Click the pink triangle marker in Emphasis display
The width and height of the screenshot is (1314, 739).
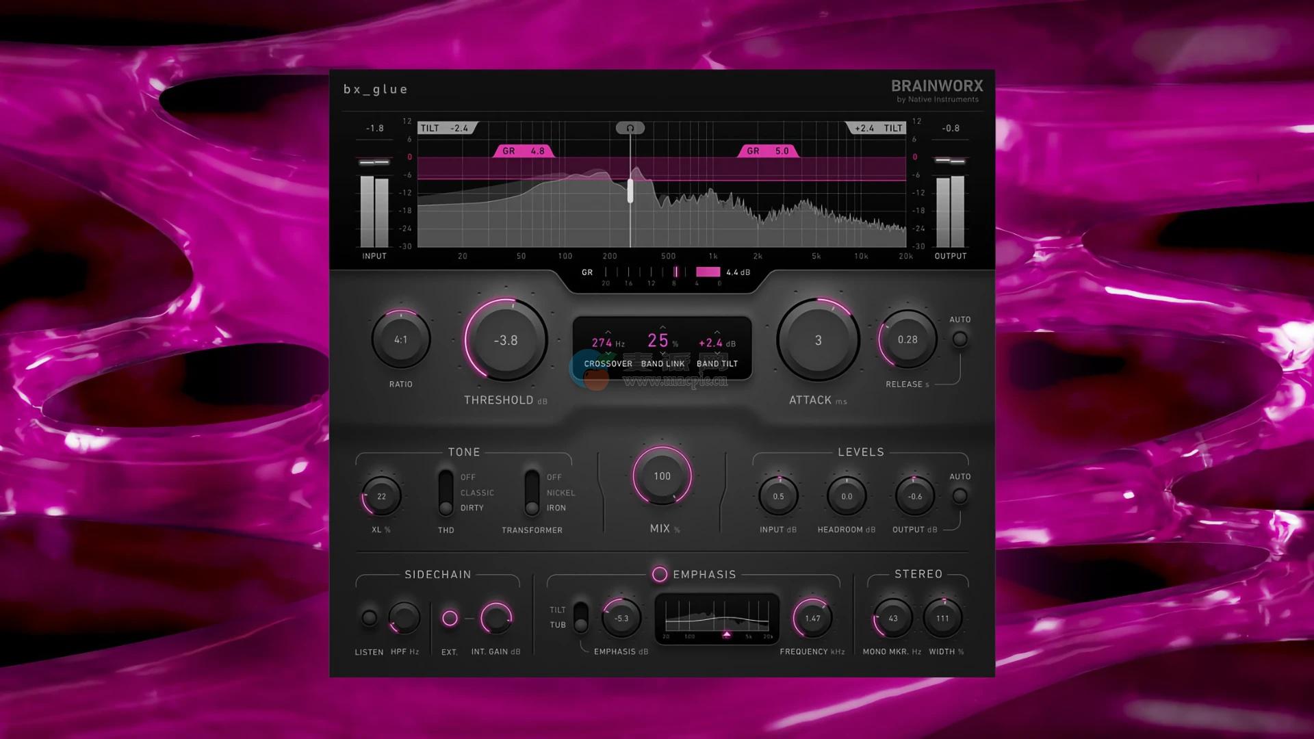coord(726,635)
